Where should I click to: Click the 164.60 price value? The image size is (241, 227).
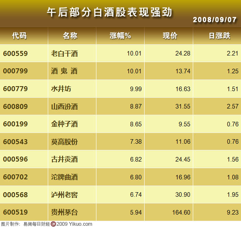[x=181, y=213]
